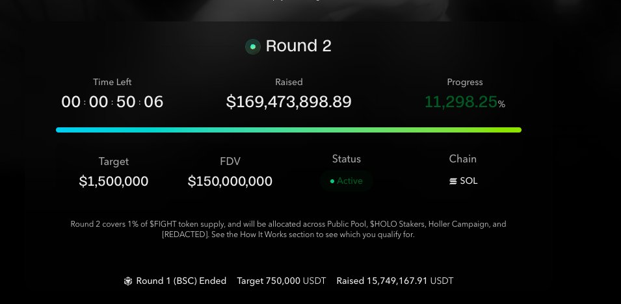Screen dimensions: 621x304
Task: Click the Target value $1,500,000
Action: pyautogui.click(x=114, y=181)
